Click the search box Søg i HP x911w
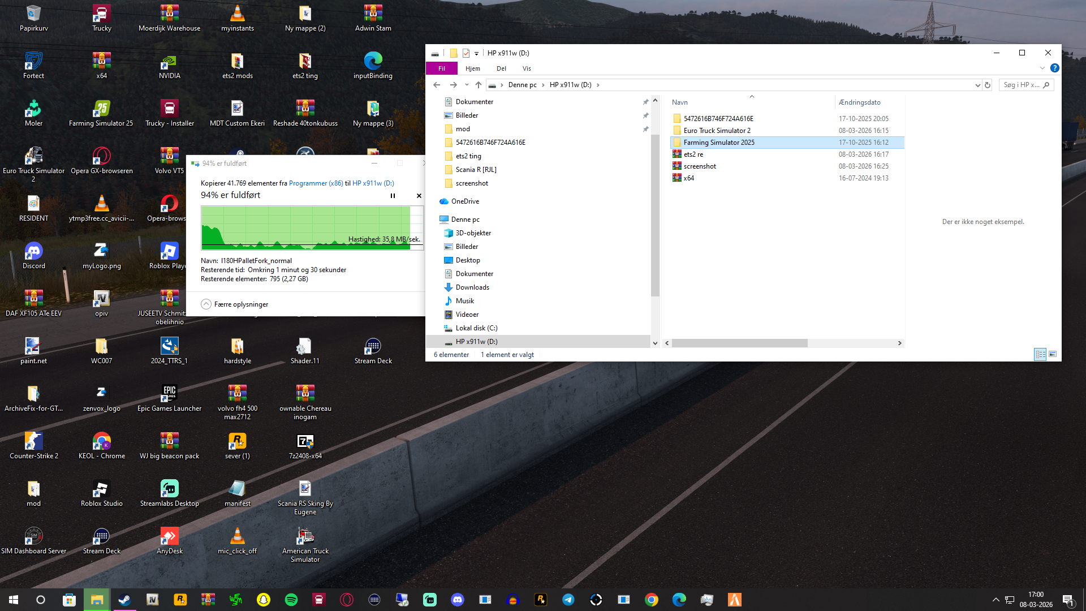The height and width of the screenshot is (611, 1086). click(x=1022, y=85)
